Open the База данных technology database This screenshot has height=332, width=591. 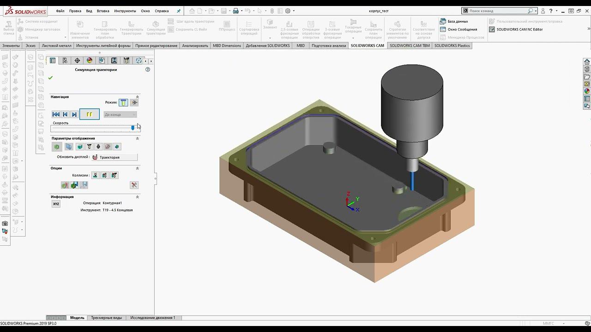(457, 21)
